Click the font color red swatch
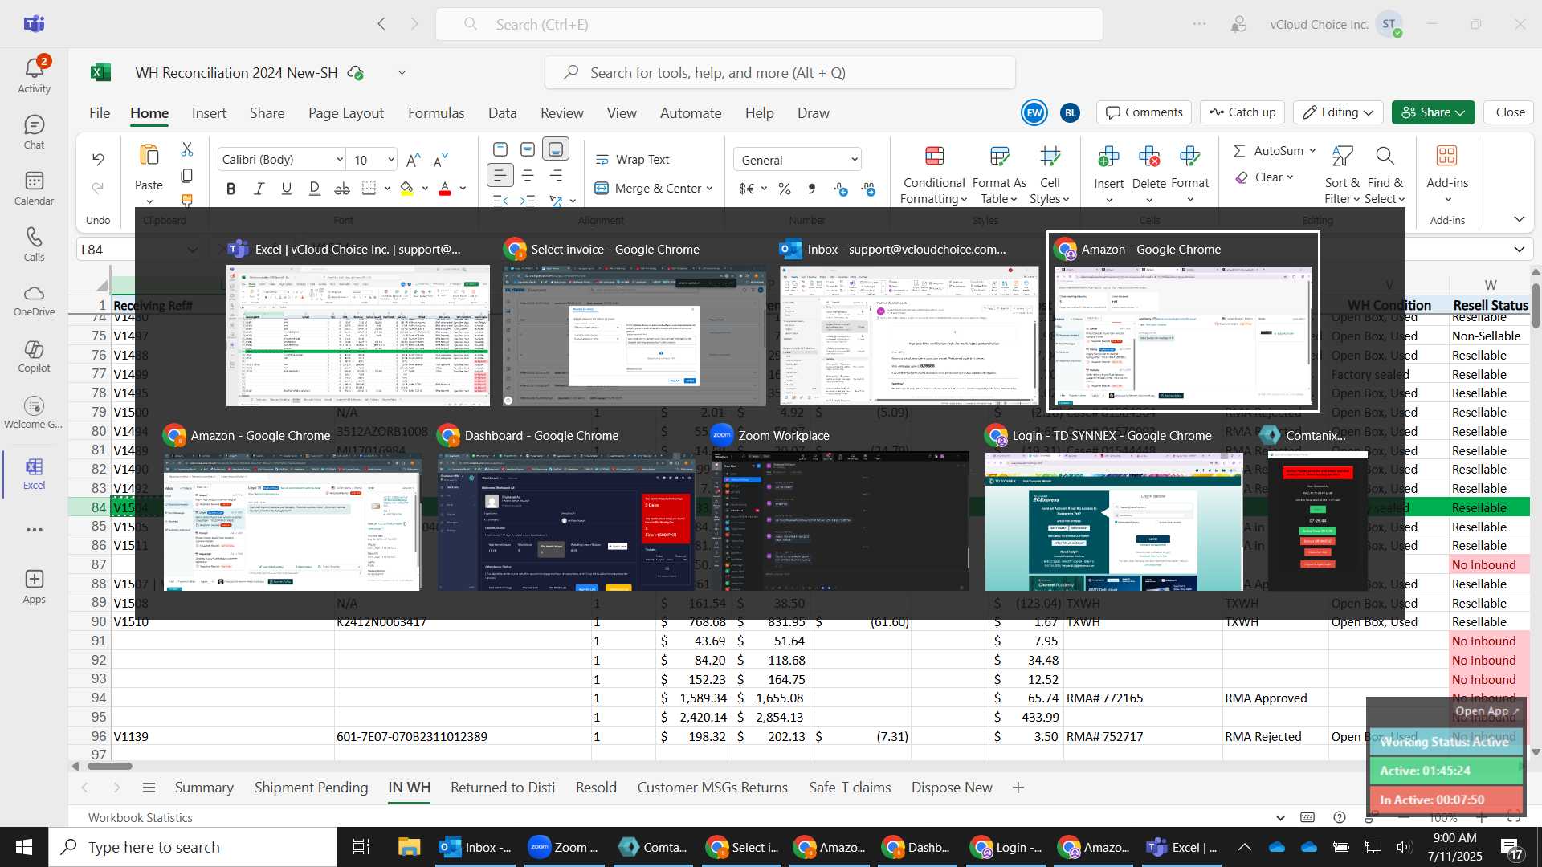 coord(445,189)
